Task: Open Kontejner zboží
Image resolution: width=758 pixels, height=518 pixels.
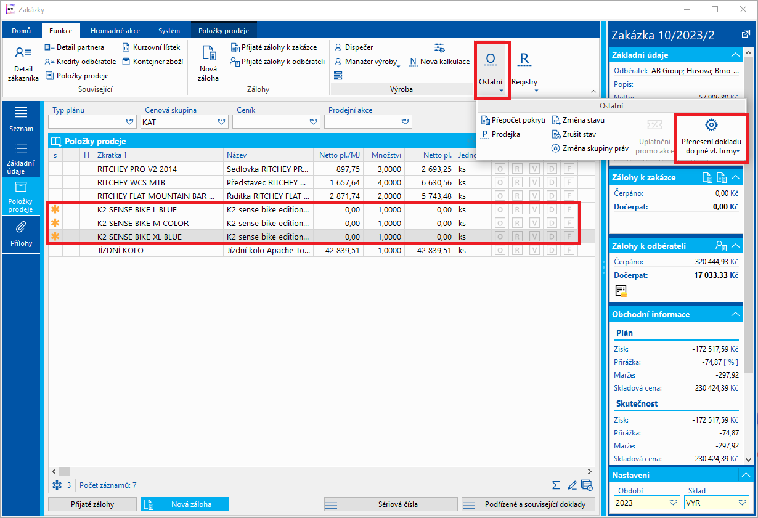Action: (x=152, y=62)
